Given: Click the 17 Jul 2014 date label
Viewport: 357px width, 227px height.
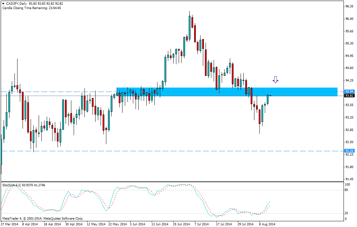Looking at the screenshot, I should click(224, 224).
